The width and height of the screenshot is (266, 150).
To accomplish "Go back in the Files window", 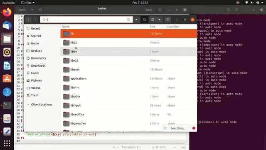I will pyautogui.click(x=28, y=20).
